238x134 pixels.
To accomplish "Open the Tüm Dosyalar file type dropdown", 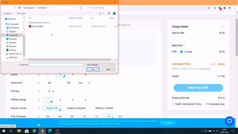I will [101, 65].
